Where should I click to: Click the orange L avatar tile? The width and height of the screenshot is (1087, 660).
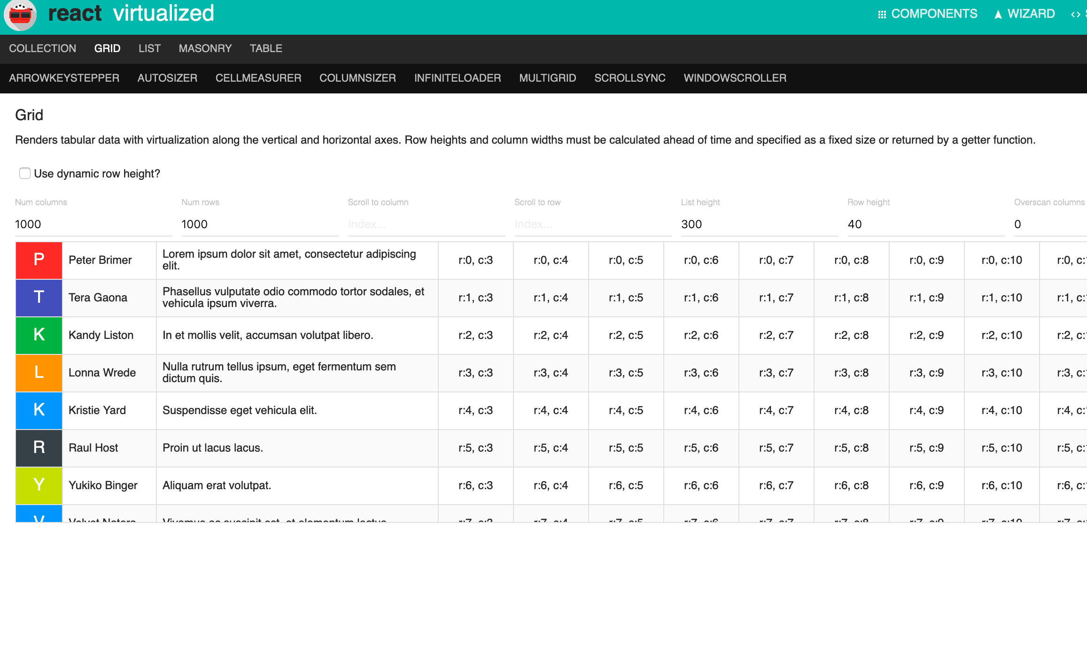[39, 373]
